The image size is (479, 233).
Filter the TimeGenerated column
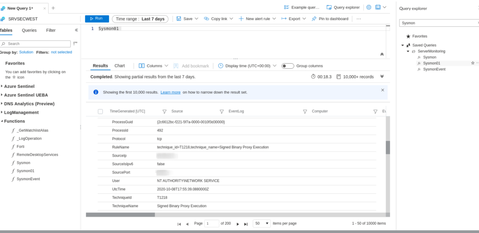tap(164, 111)
